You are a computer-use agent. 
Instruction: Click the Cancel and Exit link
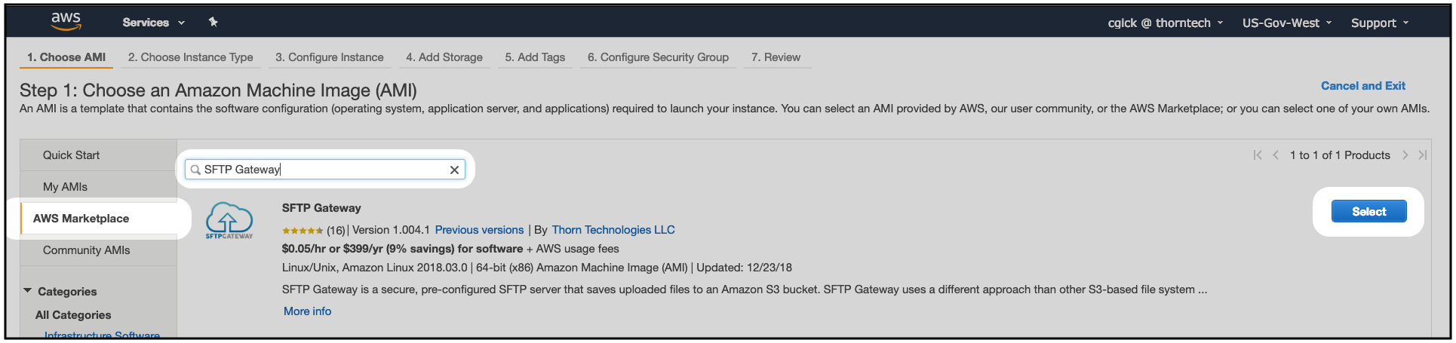(1362, 86)
